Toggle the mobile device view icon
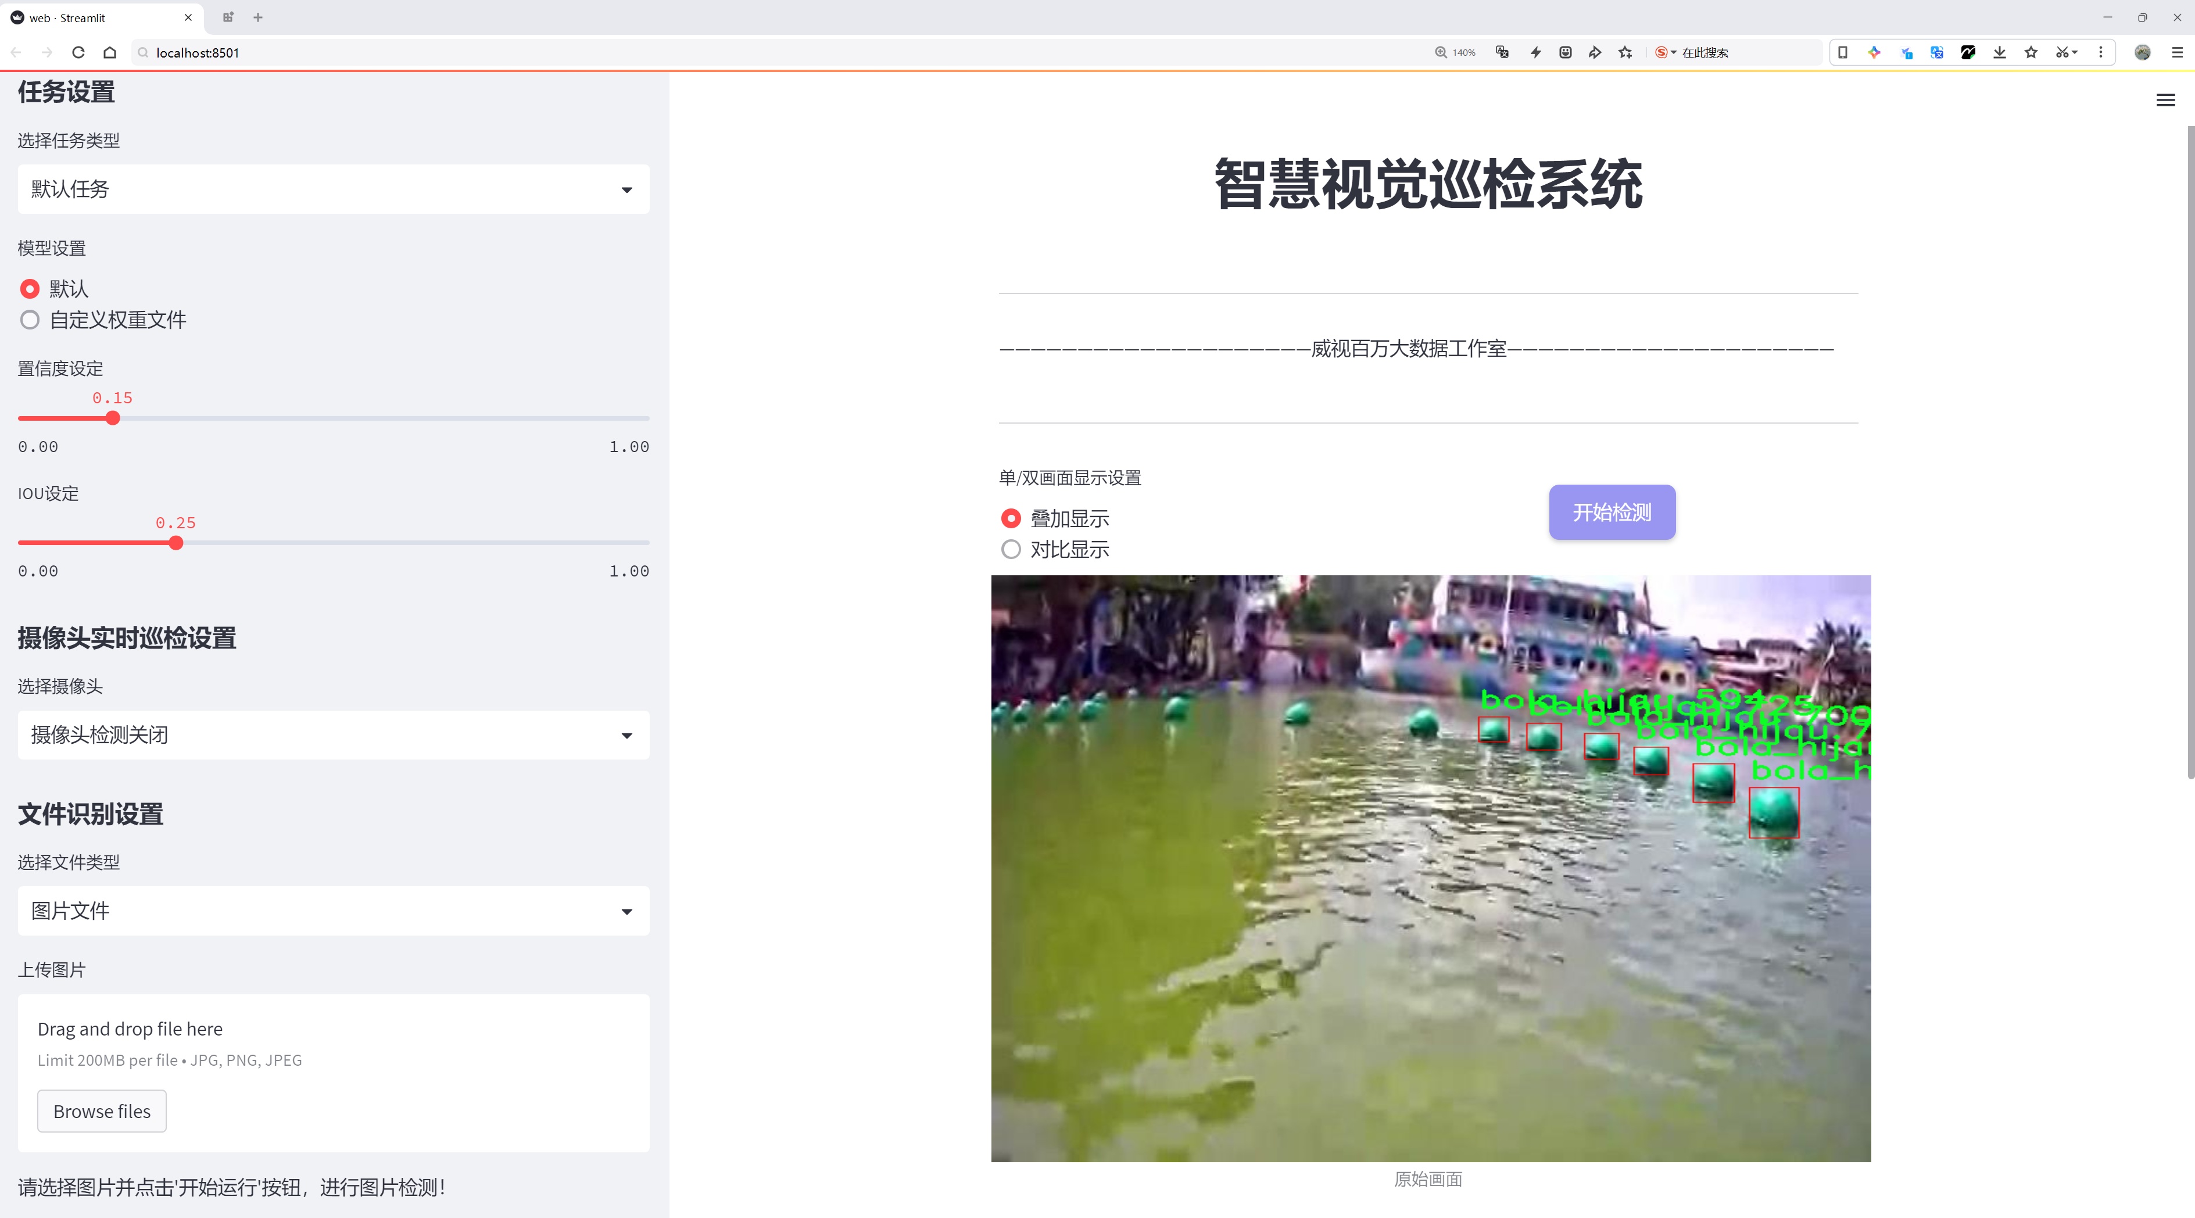 click(x=1842, y=53)
